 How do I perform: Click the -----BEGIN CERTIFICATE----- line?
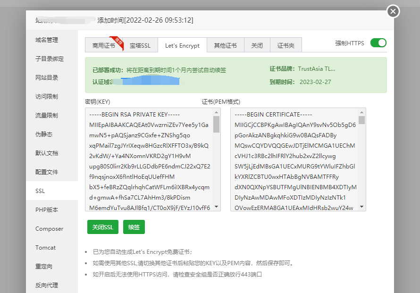[x=273, y=115]
